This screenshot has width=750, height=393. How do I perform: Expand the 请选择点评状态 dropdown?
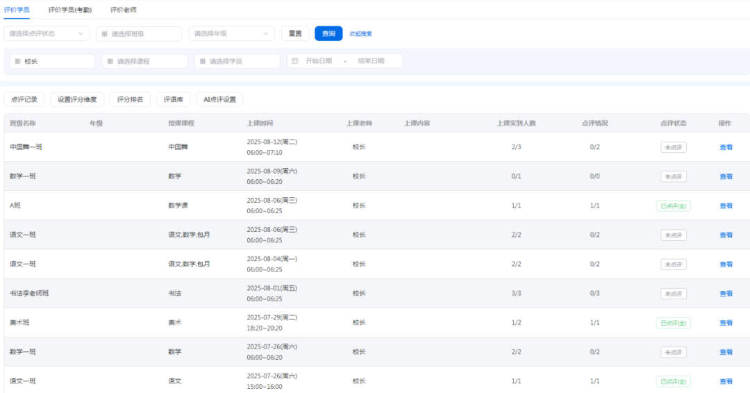click(x=47, y=33)
